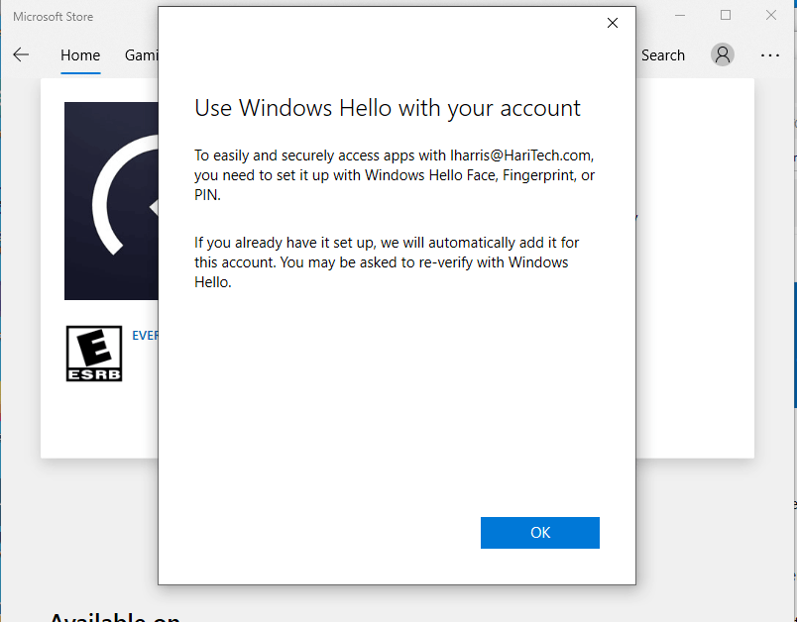Minimize the Microsoft Store window

pos(680,16)
